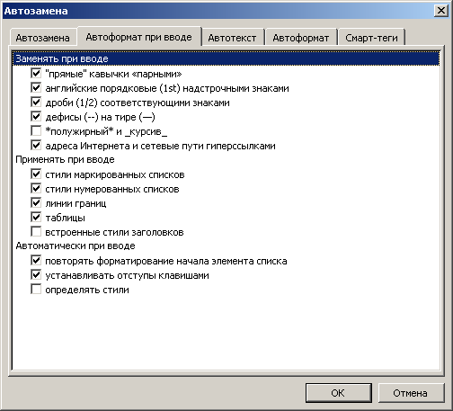Click the Отмена button
The image size is (453, 411).
tap(411, 393)
